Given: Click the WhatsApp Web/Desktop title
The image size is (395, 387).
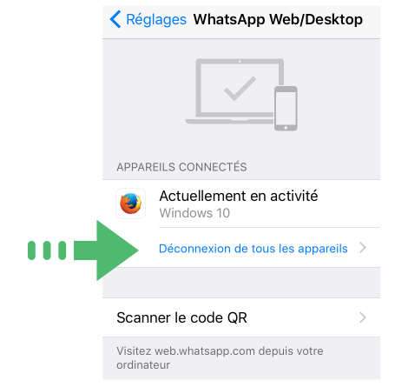Looking at the screenshot, I should [x=278, y=20].
